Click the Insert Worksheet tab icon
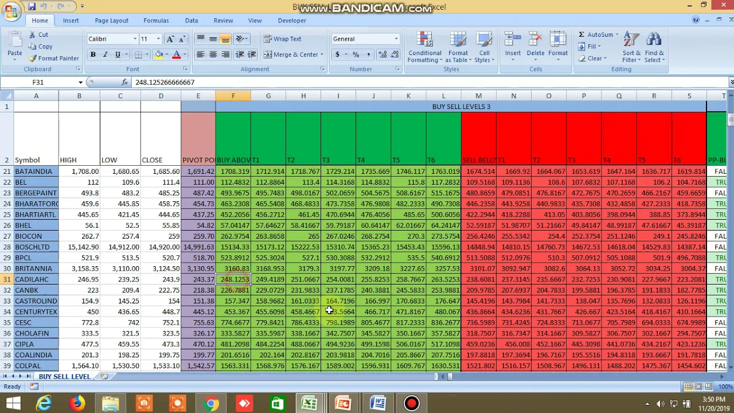734x413 pixels. (104, 376)
